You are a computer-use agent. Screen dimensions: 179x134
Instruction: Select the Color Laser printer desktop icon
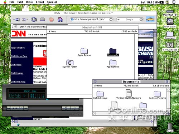click(170, 23)
